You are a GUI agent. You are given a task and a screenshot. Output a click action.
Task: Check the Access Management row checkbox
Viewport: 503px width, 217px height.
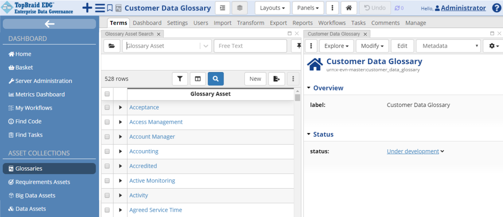coord(107,122)
